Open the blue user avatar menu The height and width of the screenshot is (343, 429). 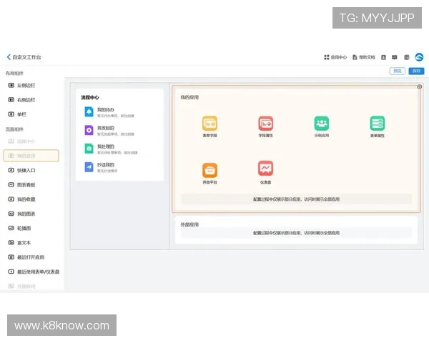(x=419, y=57)
